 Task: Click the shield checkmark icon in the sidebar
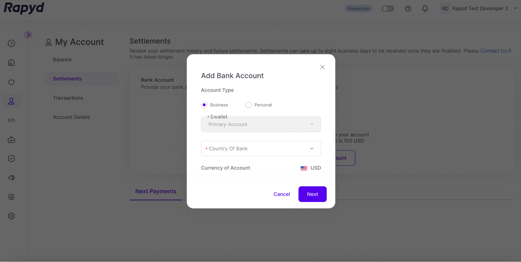(11, 159)
